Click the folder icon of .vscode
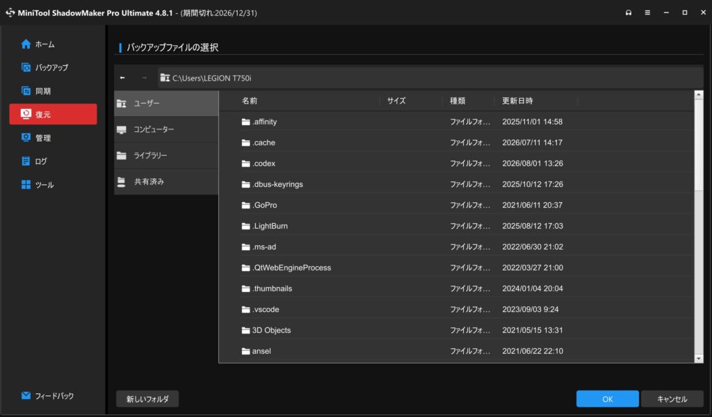 click(x=245, y=309)
